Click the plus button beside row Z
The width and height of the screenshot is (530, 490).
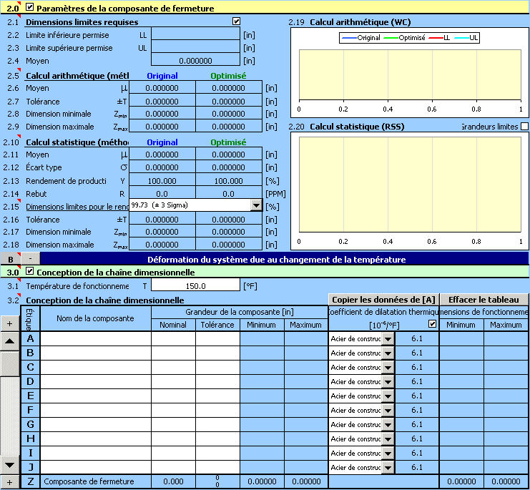point(10,482)
